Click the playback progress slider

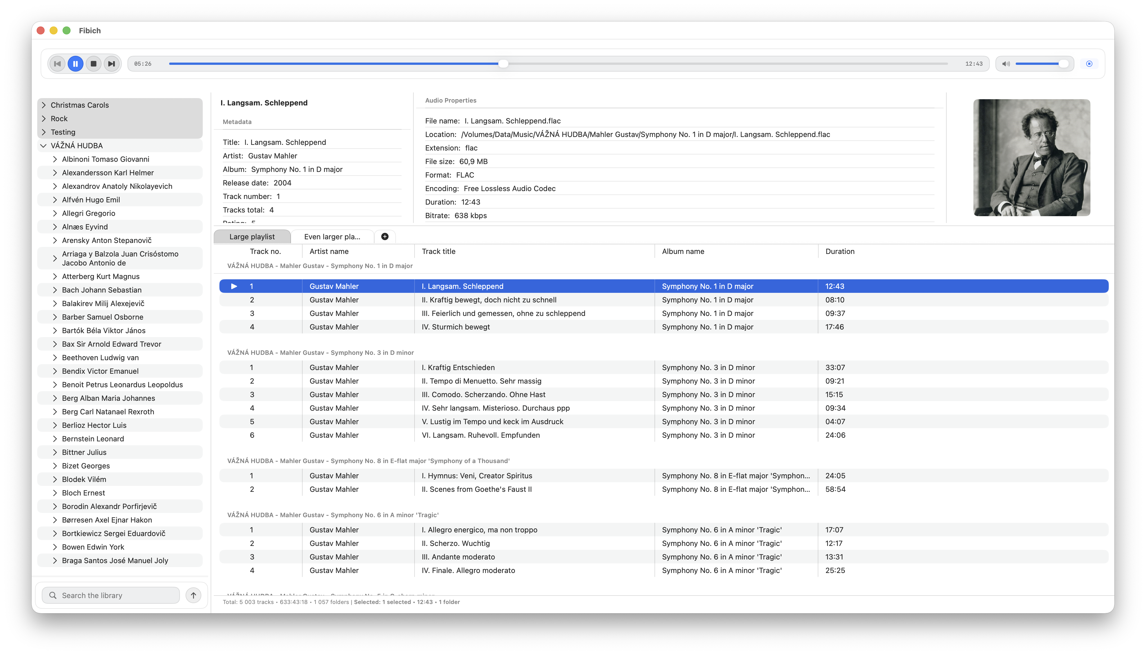click(x=558, y=64)
